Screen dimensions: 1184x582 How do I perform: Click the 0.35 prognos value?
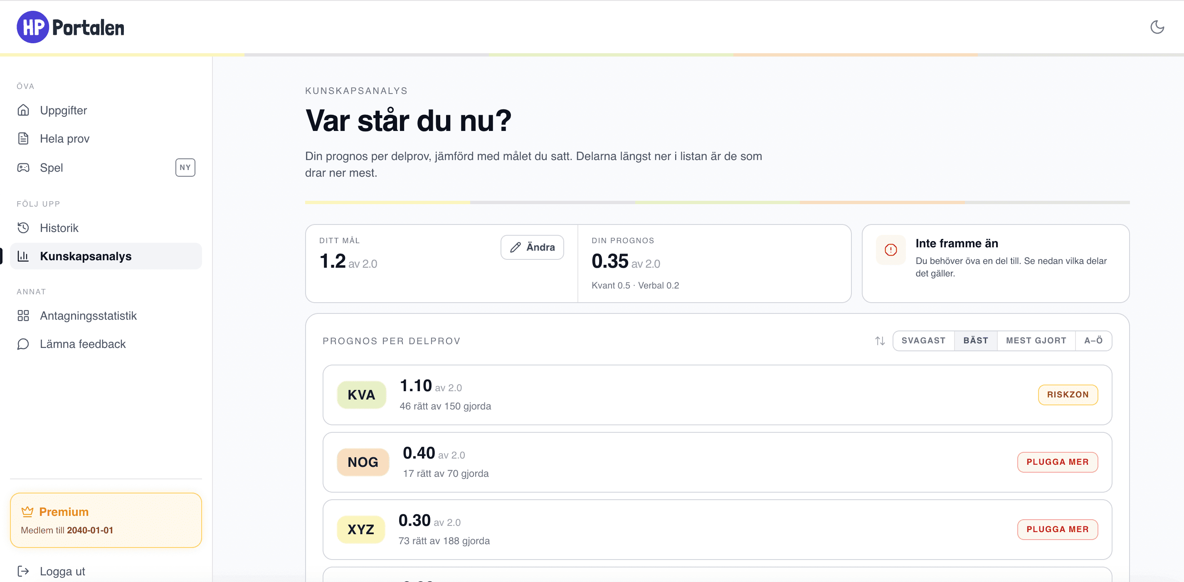tap(609, 261)
